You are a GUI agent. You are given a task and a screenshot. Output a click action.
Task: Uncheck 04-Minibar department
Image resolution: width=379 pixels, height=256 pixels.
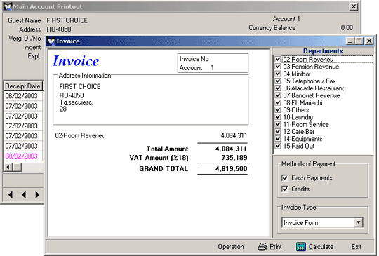point(278,74)
